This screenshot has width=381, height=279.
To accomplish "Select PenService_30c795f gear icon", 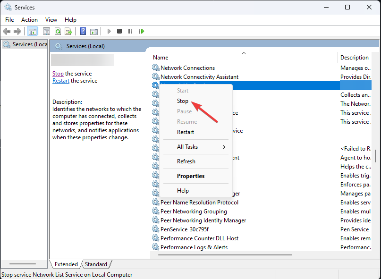I will pos(155,229).
